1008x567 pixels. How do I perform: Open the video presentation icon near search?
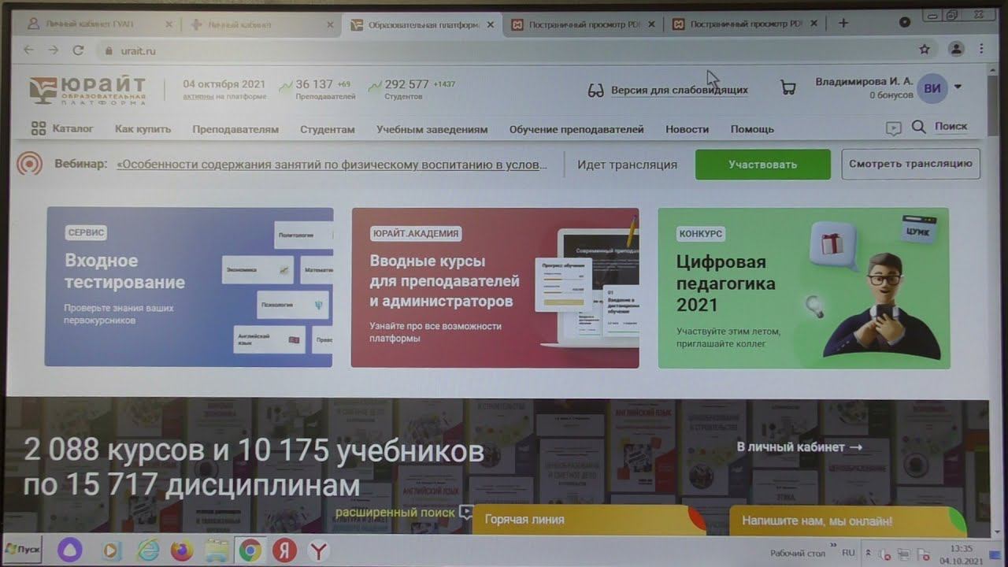click(x=893, y=128)
